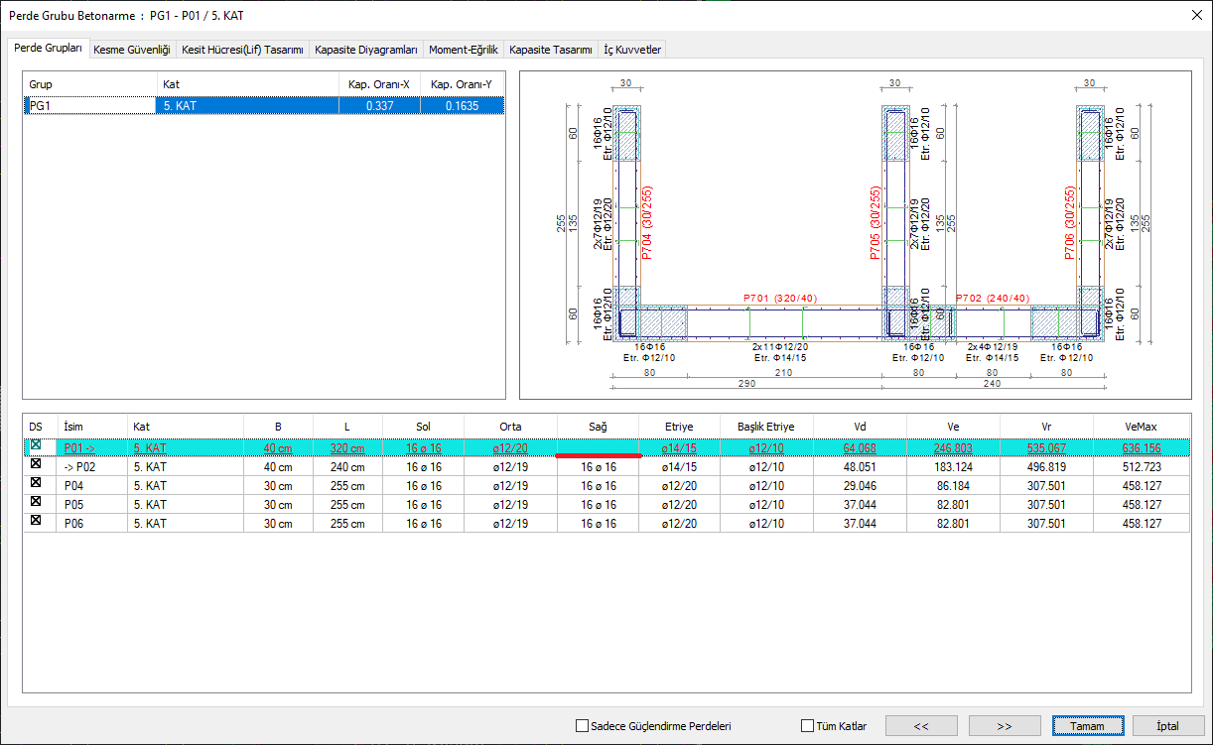Select the Perde Grupları tab
The image size is (1213, 745).
click(48, 48)
